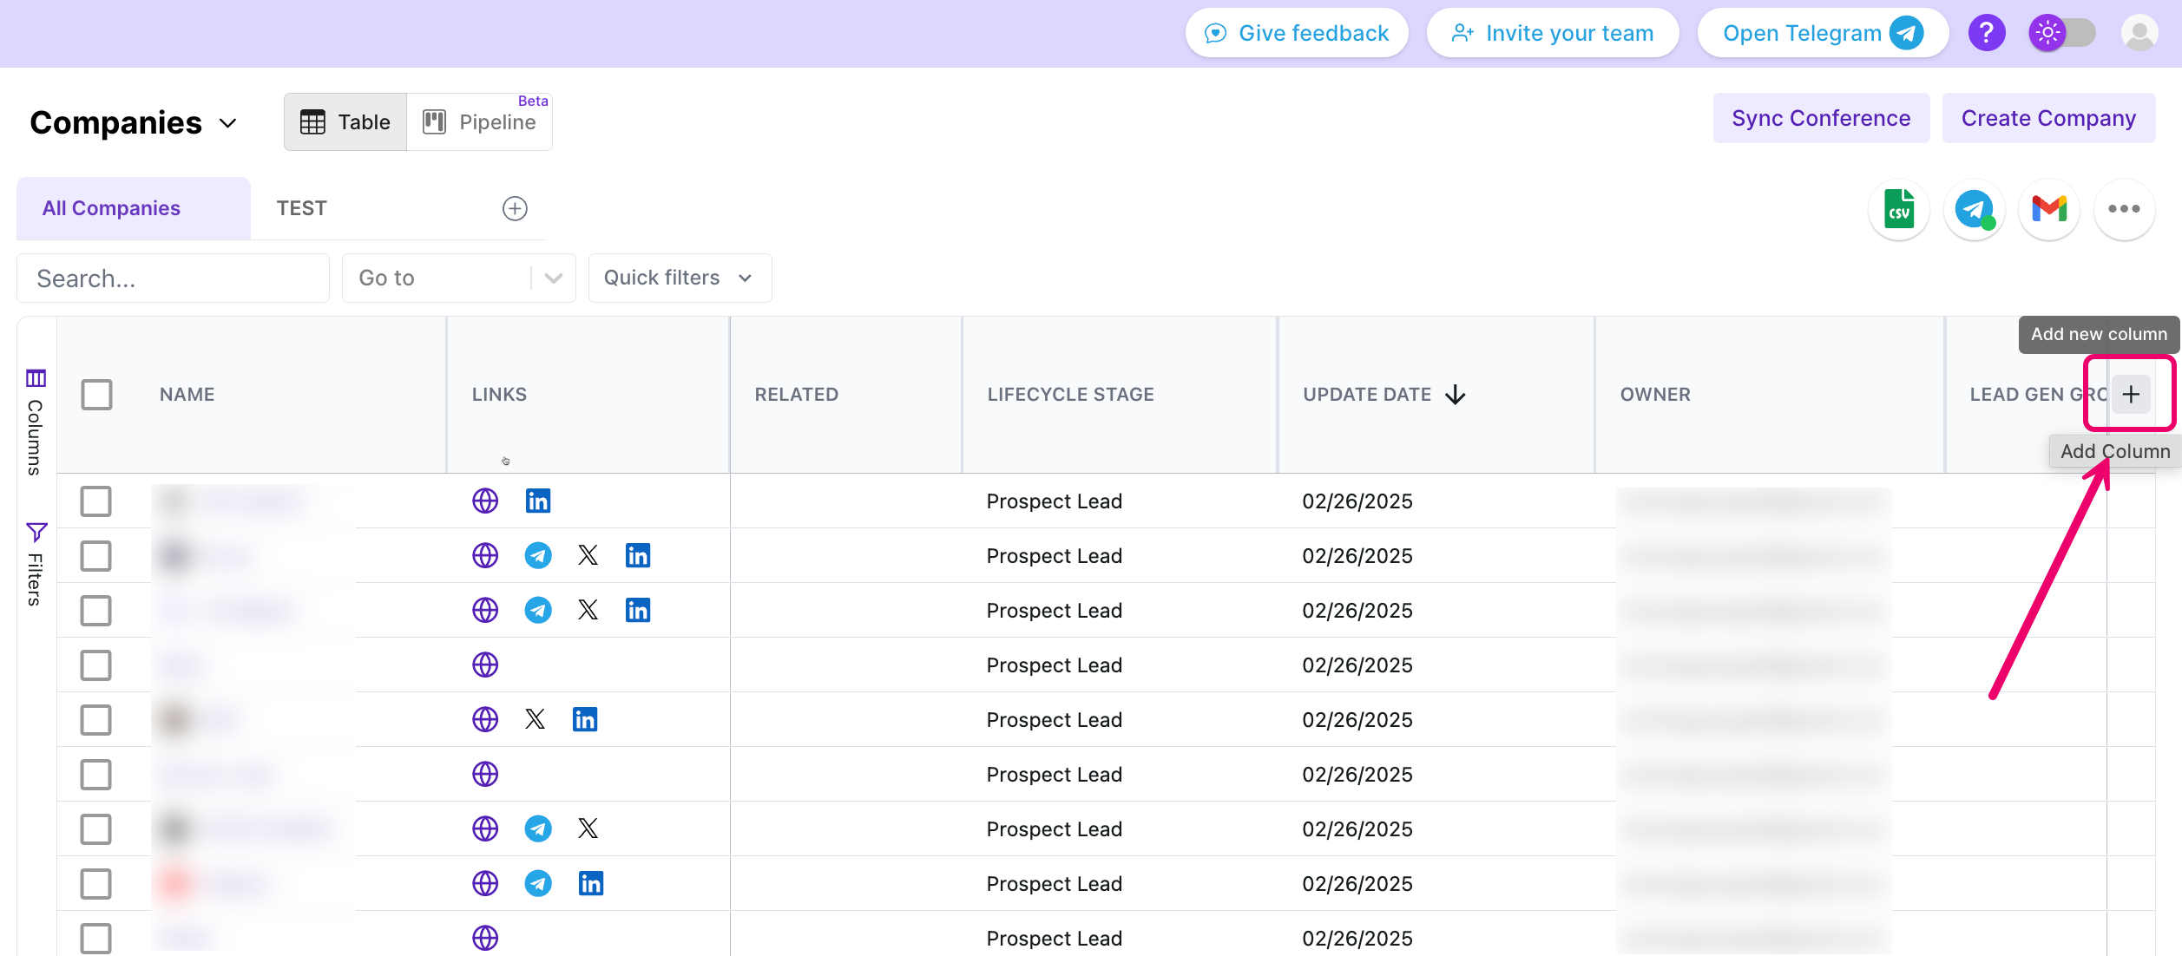
Task: Open Telegram link in the eighth row
Action: click(538, 883)
